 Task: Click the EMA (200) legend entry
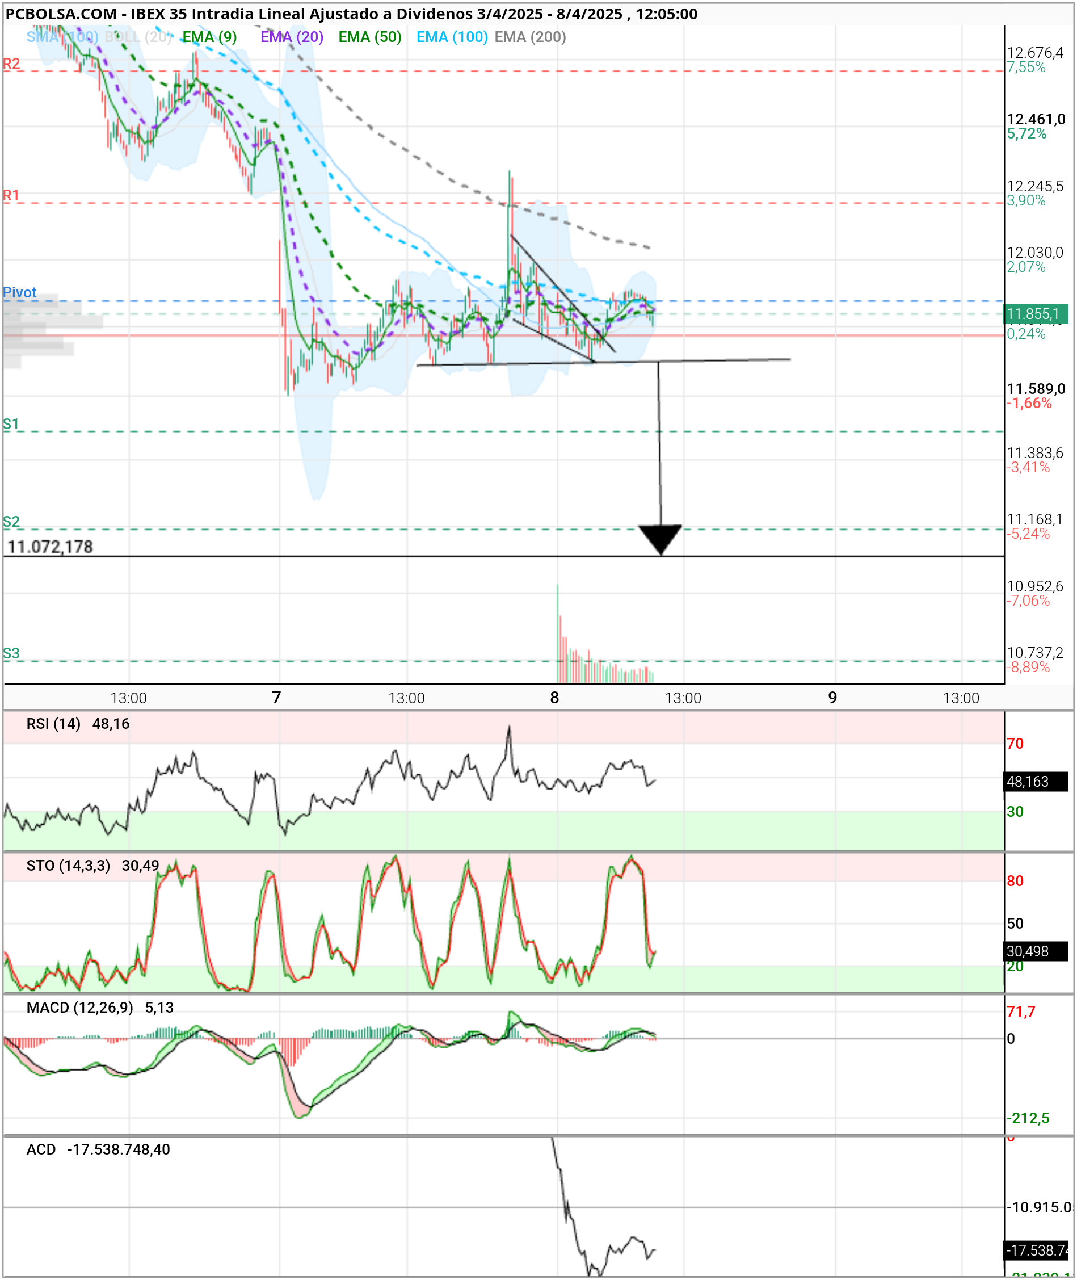(530, 37)
